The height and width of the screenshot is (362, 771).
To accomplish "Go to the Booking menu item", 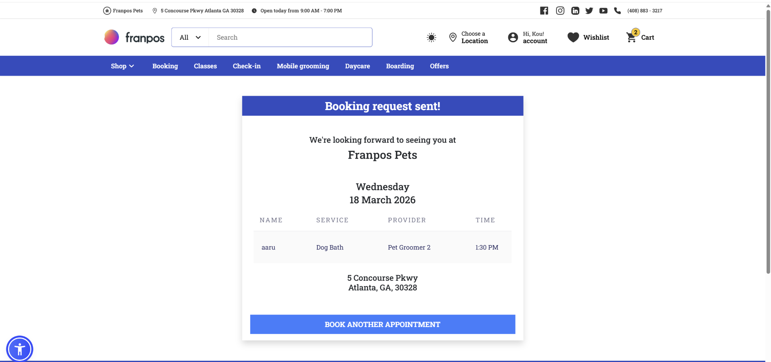I will coord(165,66).
